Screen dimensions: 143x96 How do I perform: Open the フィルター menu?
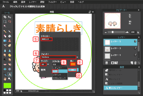[53, 2]
